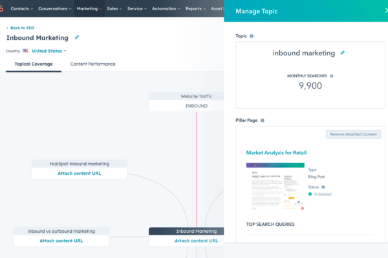Image resolution: width=388 pixels, height=258 pixels.
Task: Go back to SEO
Action: [x=20, y=28]
